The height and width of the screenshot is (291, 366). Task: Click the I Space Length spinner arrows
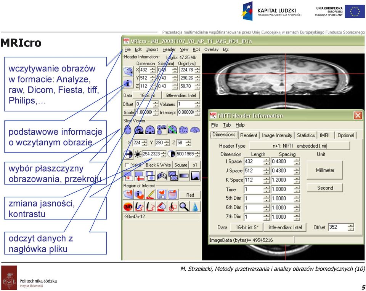click(x=266, y=161)
